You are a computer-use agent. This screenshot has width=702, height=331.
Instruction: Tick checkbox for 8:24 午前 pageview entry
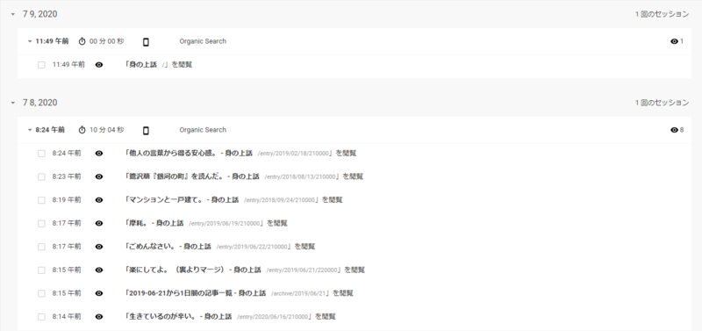tap(41, 154)
